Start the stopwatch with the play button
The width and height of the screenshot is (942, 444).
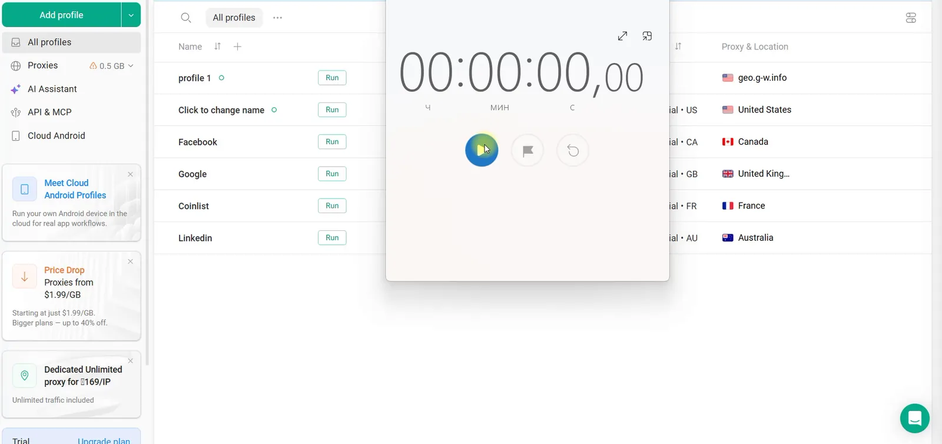(482, 150)
